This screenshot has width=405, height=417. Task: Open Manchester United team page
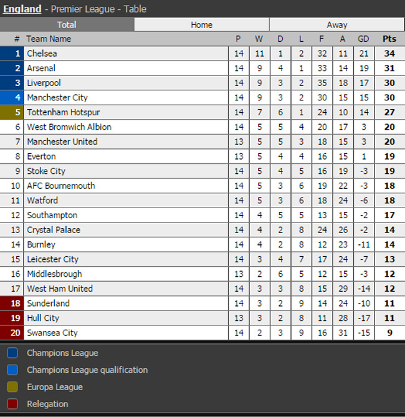(x=62, y=141)
